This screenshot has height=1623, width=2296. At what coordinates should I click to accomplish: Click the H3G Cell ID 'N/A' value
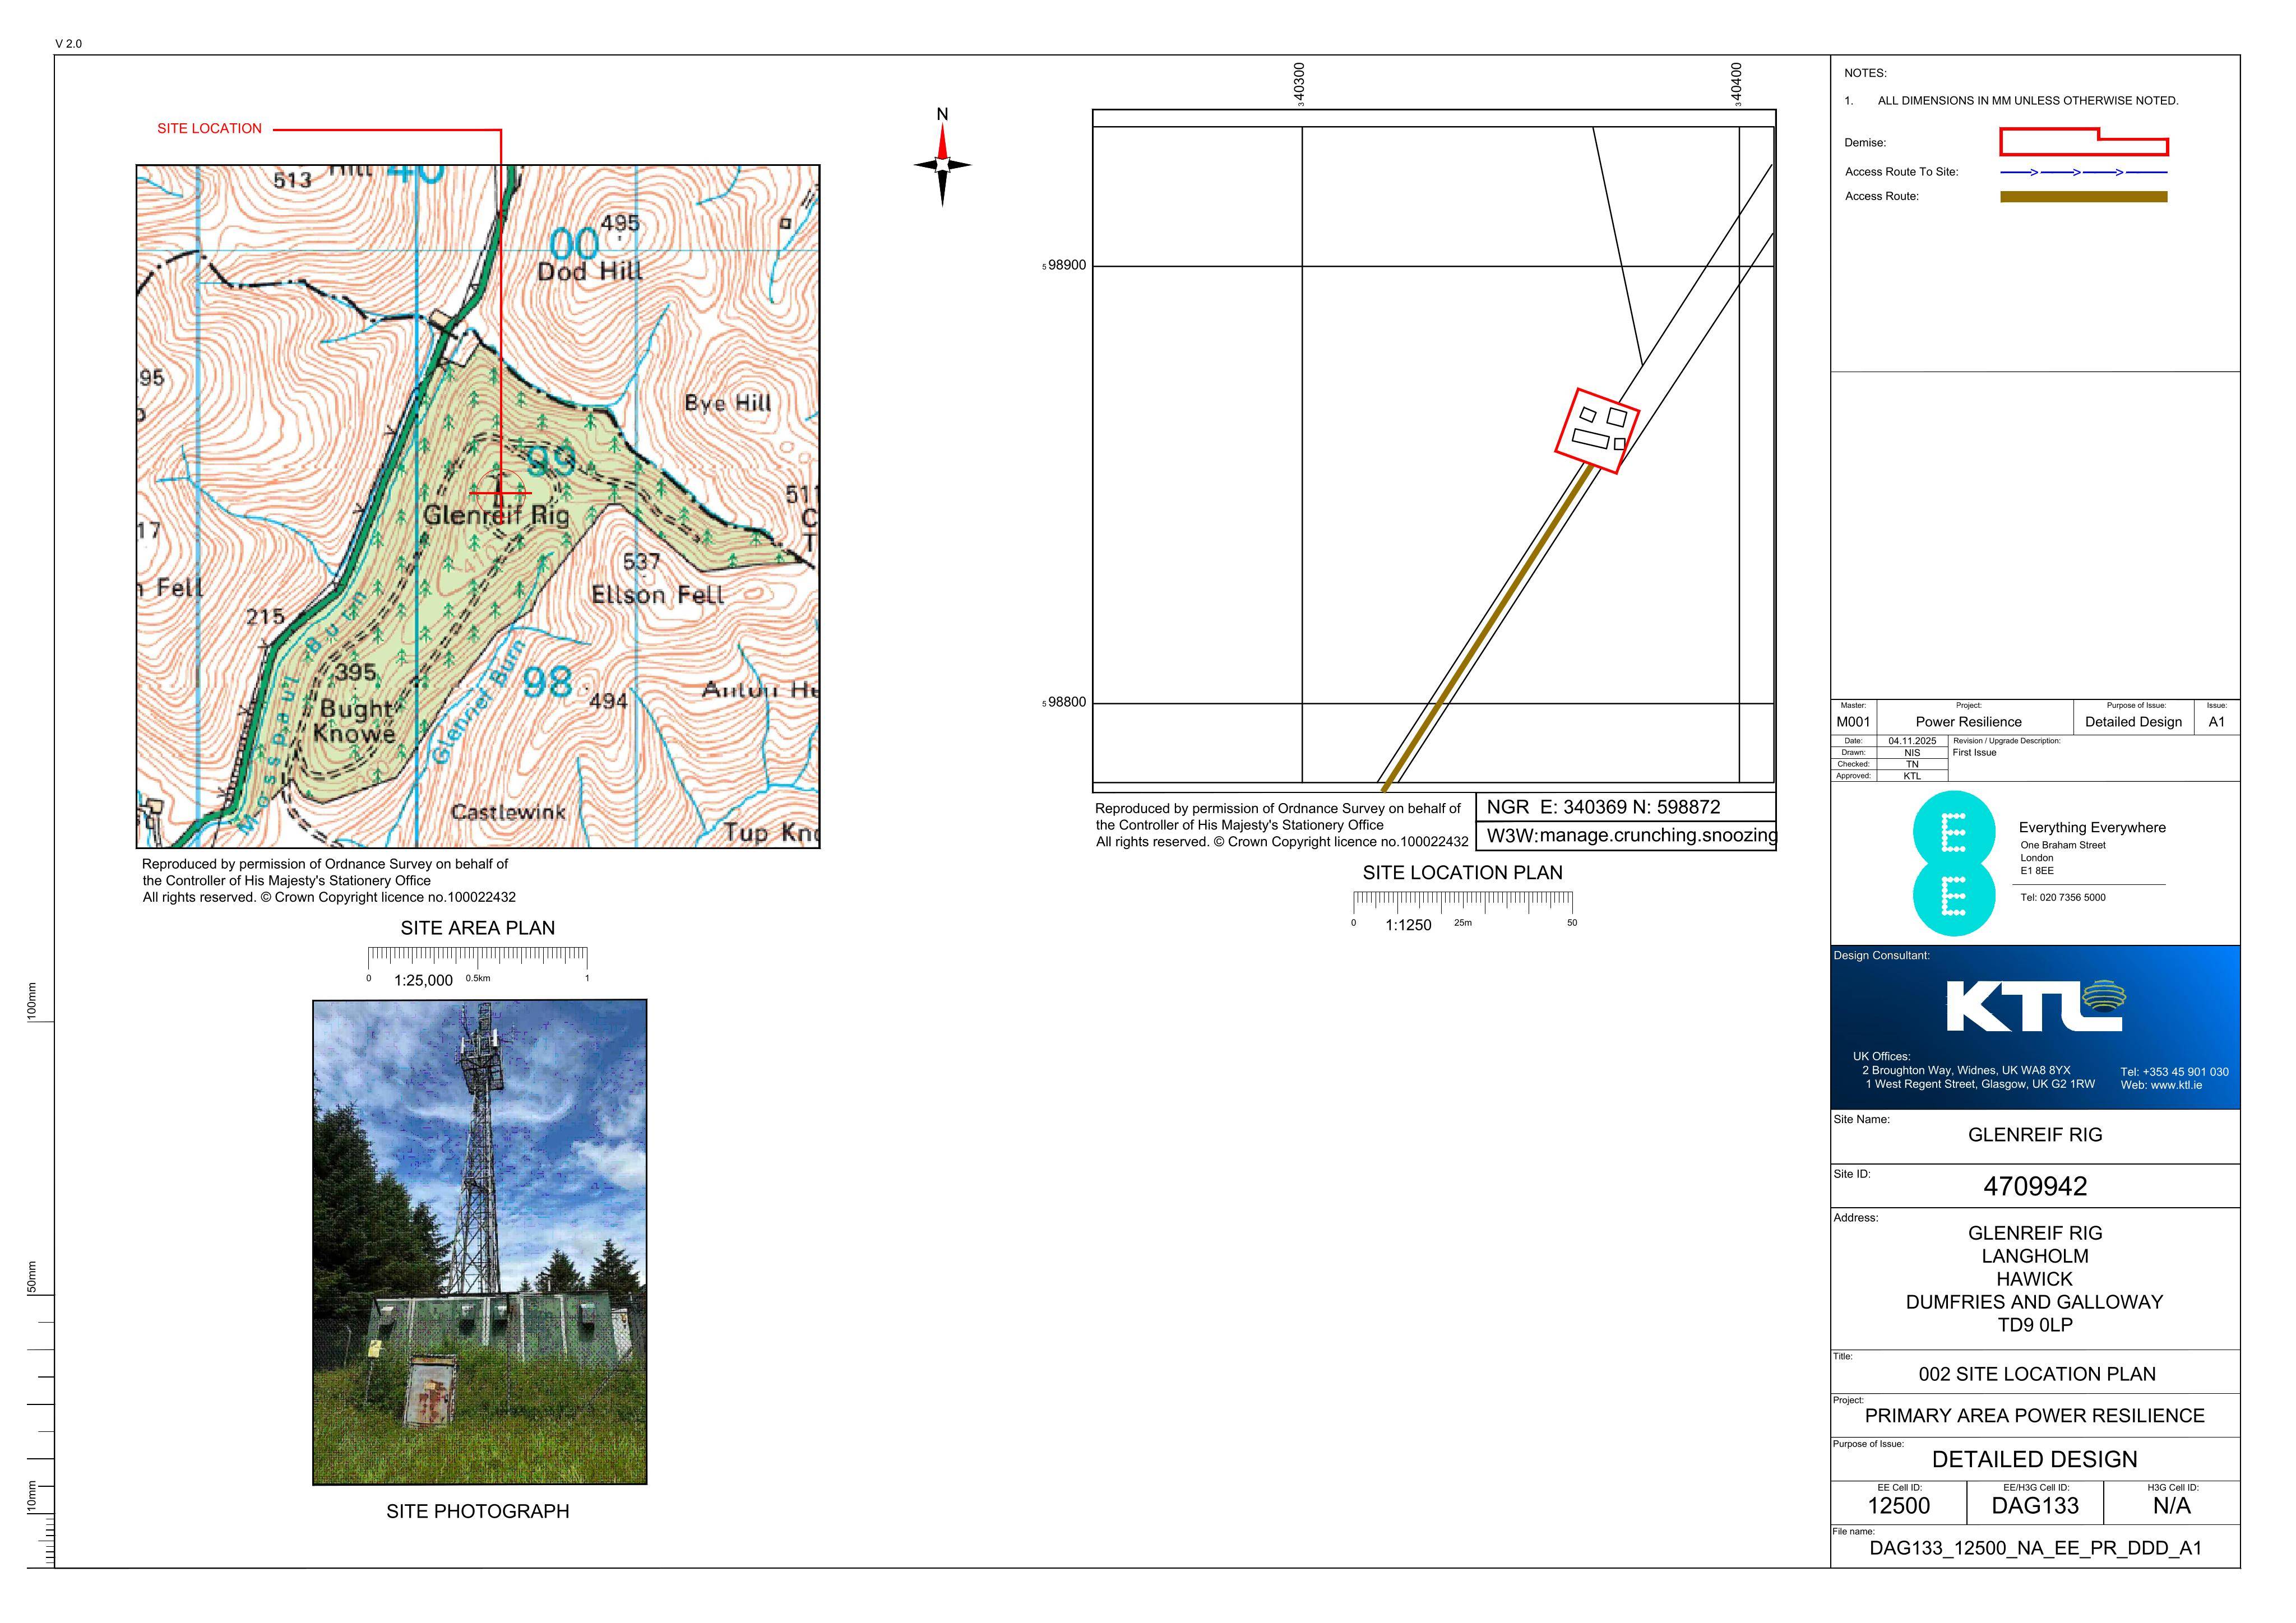2171,1506
